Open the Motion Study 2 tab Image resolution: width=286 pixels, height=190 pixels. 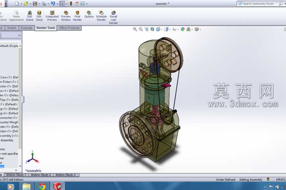tap(41, 175)
